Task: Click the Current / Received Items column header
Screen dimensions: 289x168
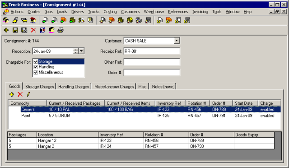Action: (130, 103)
